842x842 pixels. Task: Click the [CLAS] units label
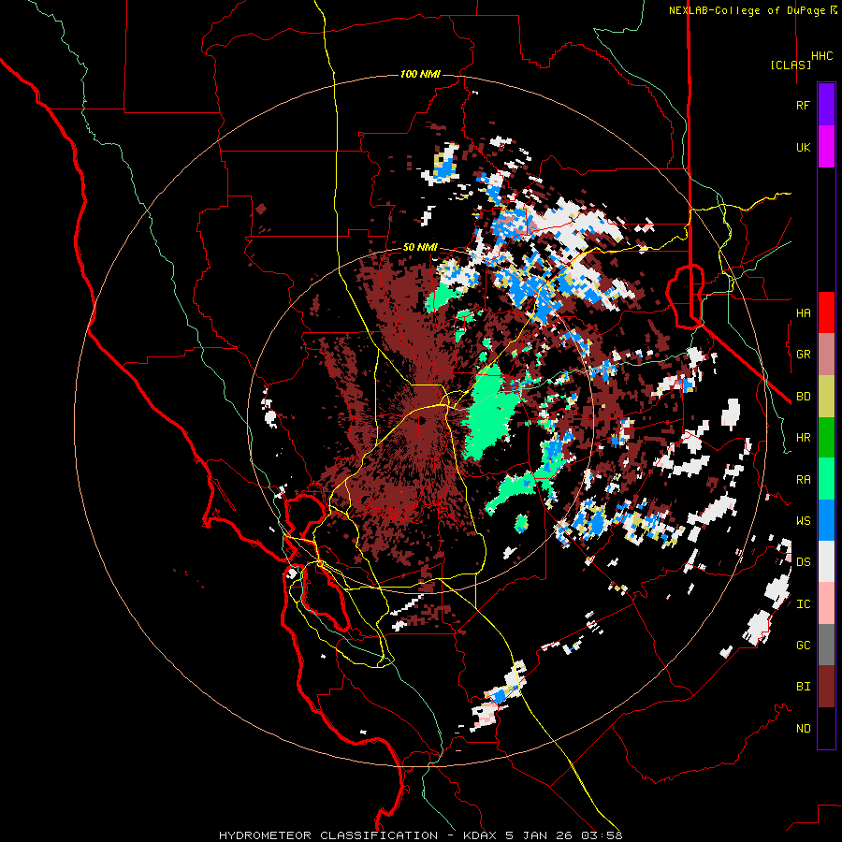click(791, 65)
